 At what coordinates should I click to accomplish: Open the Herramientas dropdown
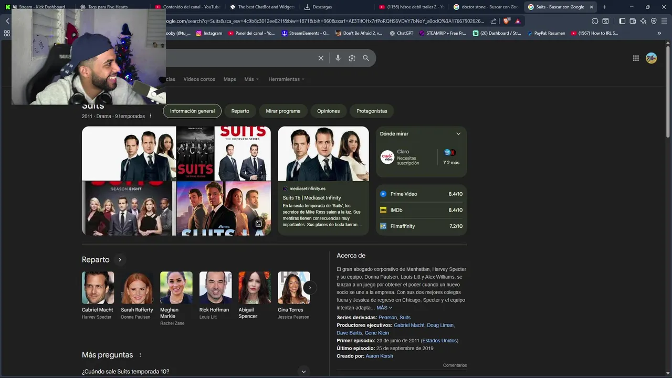click(x=286, y=79)
